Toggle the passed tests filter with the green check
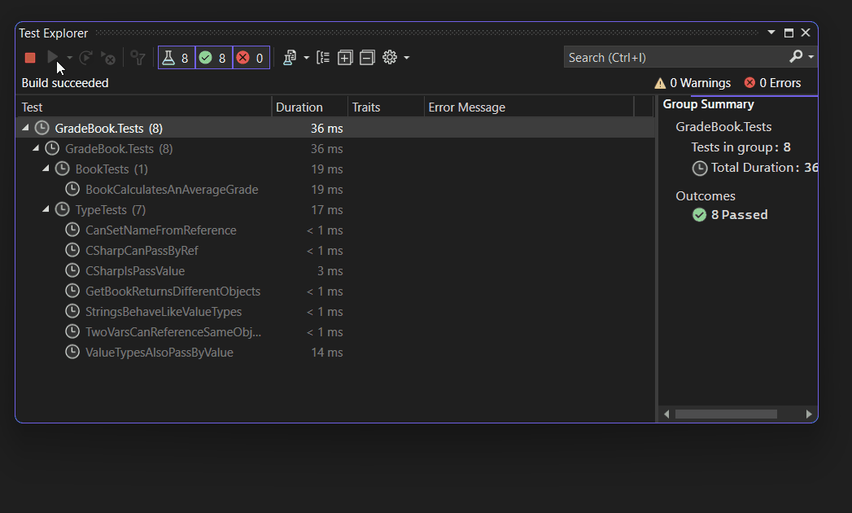 pyautogui.click(x=213, y=58)
